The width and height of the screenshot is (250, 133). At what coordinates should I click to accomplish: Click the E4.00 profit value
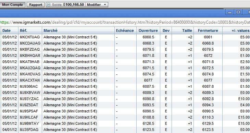coord(245,105)
